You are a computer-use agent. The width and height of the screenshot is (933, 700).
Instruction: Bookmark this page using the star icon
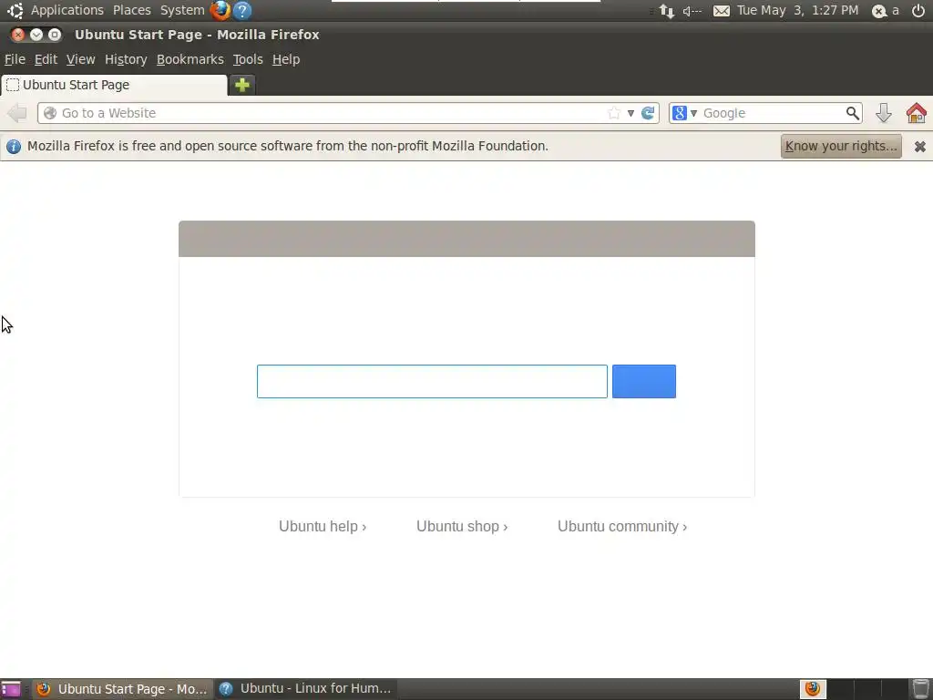pyautogui.click(x=614, y=113)
